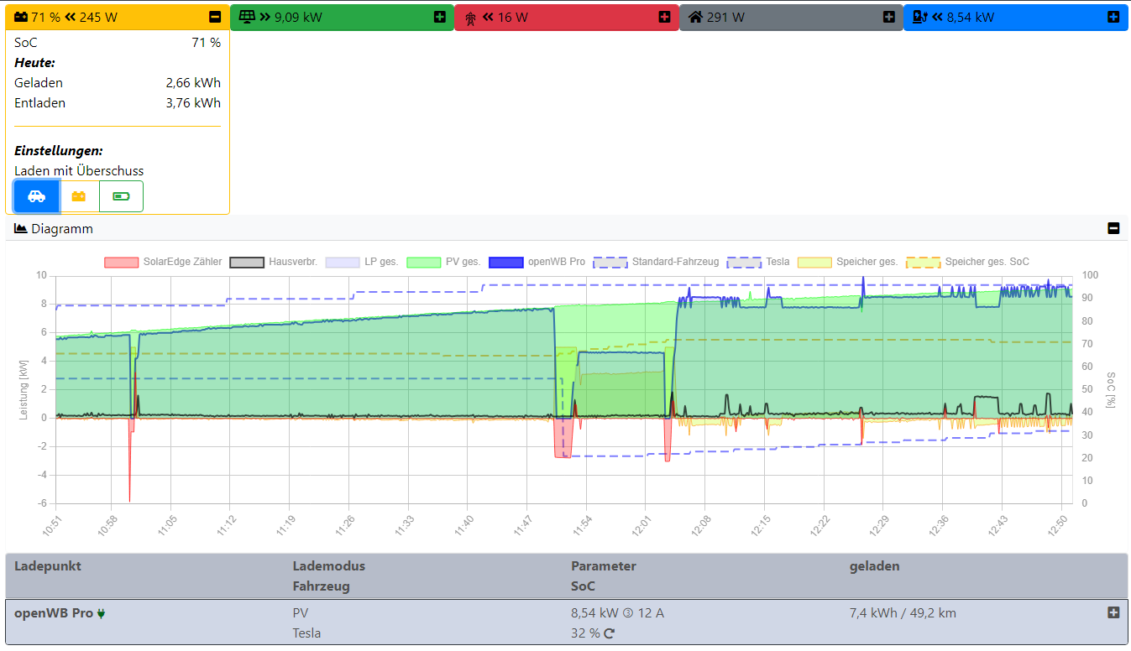Toggle PV ges. legend series

[x=444, y=262]
